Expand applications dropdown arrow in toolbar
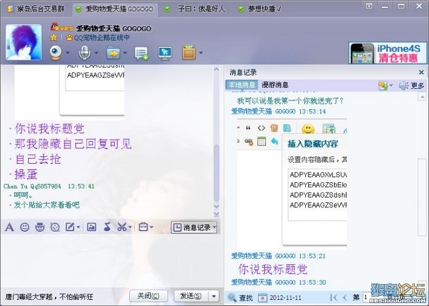The width and height of the screenshot is (429, 306). pyautogui.click(x=201, y=53)
